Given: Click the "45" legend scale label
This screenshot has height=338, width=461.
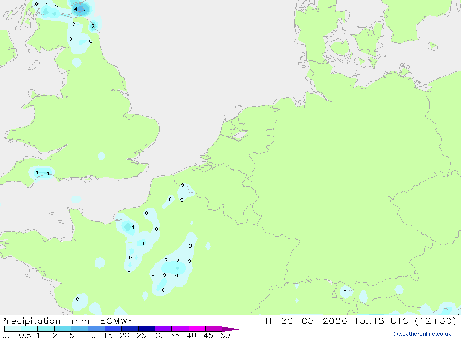Looking at the screenshot, I should 208,335.
